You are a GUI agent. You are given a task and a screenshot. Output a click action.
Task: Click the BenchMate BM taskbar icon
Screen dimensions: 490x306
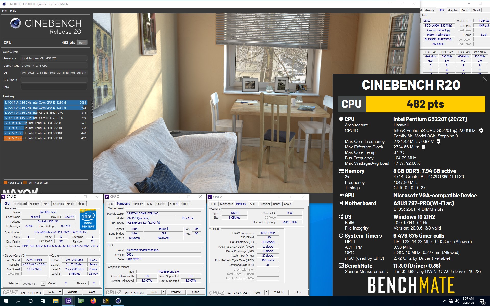click(106, 301)
